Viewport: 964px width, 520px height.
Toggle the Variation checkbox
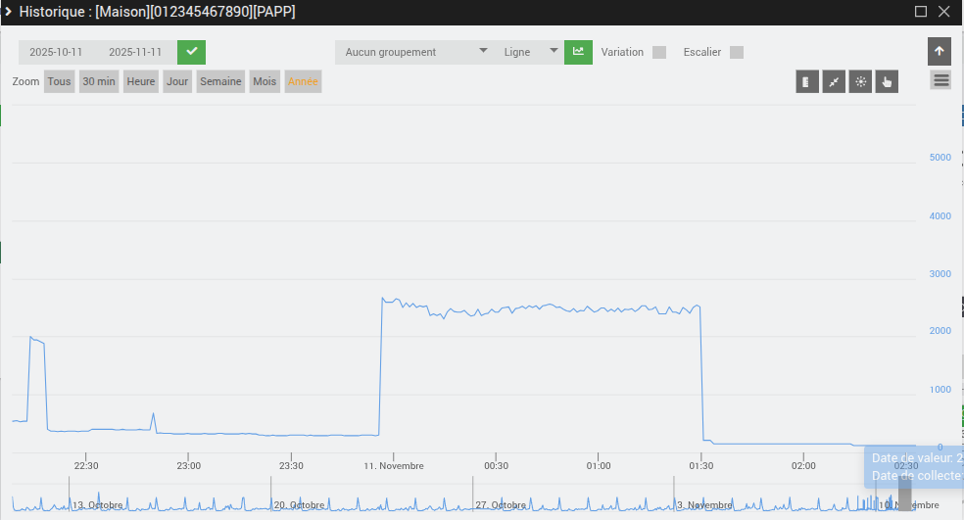click(659, 52)
